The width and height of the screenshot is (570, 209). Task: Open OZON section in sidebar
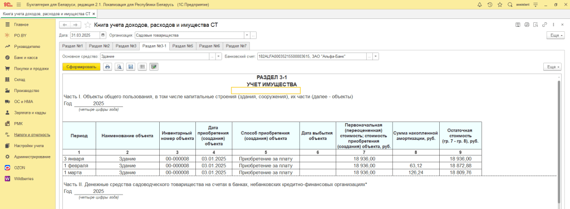[x=19, y=168]
